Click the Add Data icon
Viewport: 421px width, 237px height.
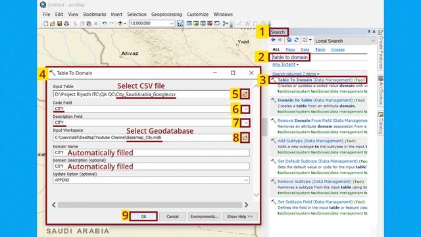(x=120, y=24)
